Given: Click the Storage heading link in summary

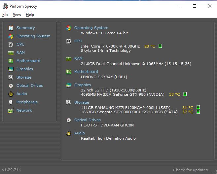Looking at the screenshot, I should tap(82, 102).
